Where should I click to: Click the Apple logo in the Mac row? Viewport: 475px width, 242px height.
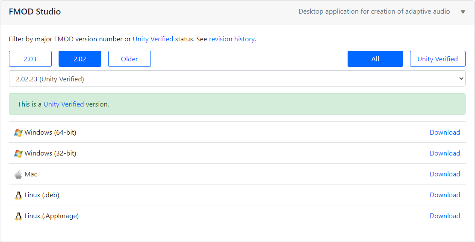coord(18,174)
